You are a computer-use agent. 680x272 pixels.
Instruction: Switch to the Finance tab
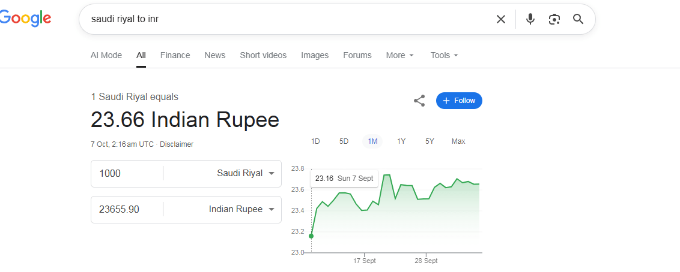click(x=175, y=55)
